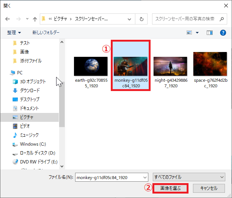Expand the file name history dropdown

tap(145, 177)
